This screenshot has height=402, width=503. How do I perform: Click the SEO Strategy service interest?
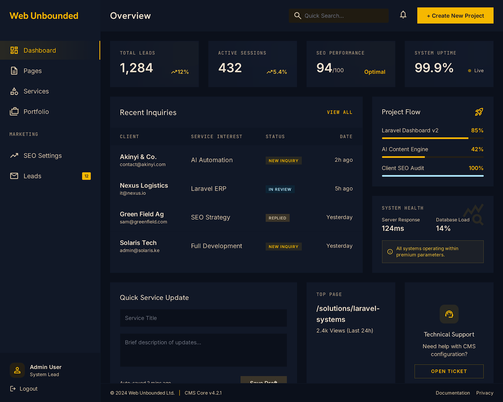coord(210,217)
